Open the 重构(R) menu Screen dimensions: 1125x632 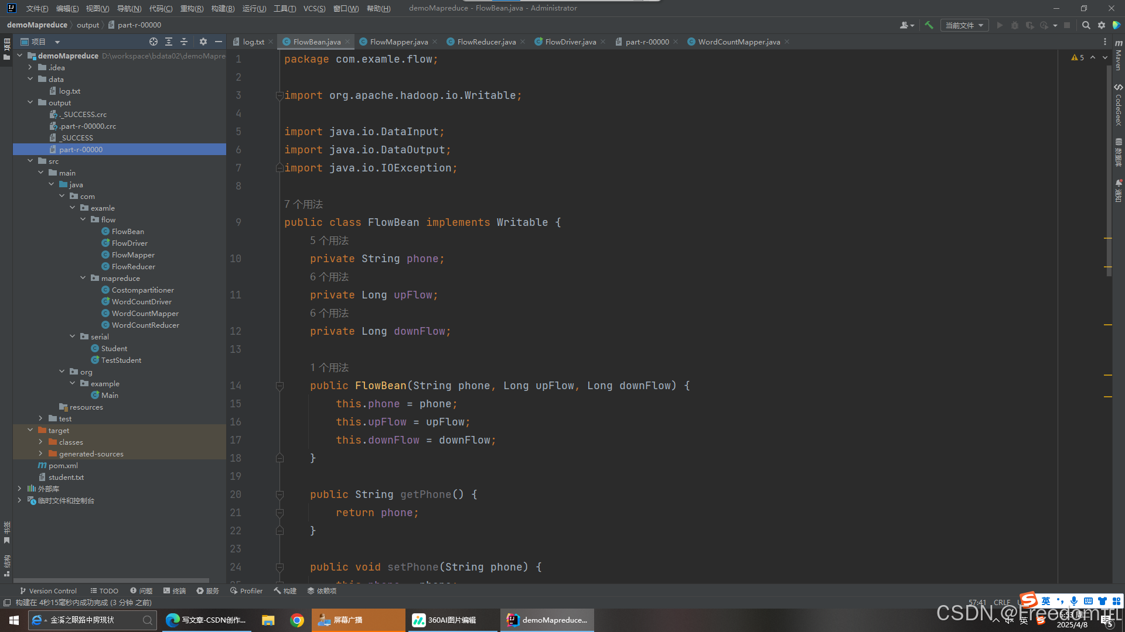pos(192,8)
